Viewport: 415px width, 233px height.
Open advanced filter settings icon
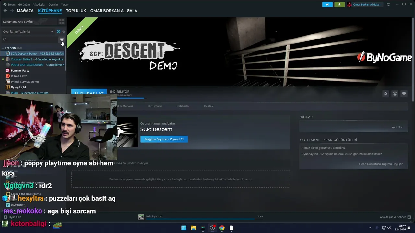click(62, 39)
